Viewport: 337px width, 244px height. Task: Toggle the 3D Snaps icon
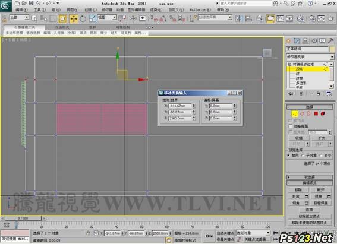coord(154,18)
